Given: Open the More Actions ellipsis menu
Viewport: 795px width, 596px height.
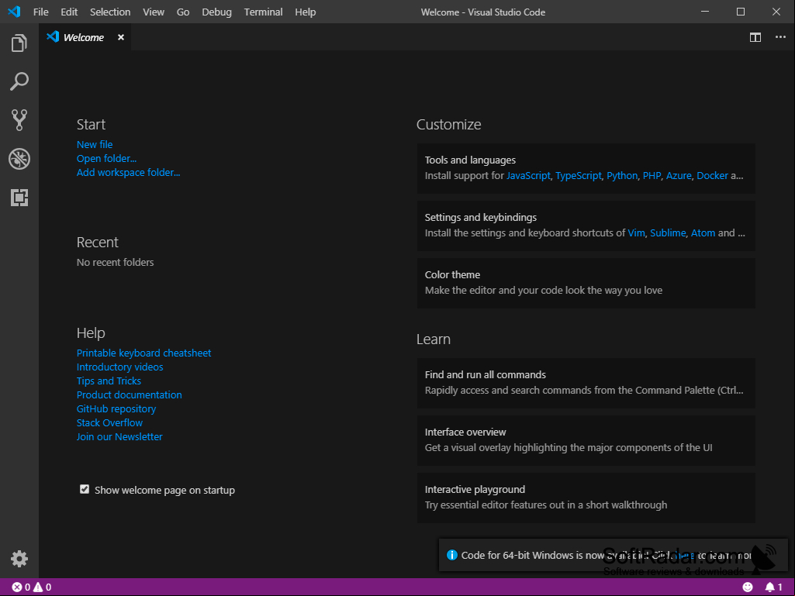Looking at the screenshot, I should tap(780, 37).
